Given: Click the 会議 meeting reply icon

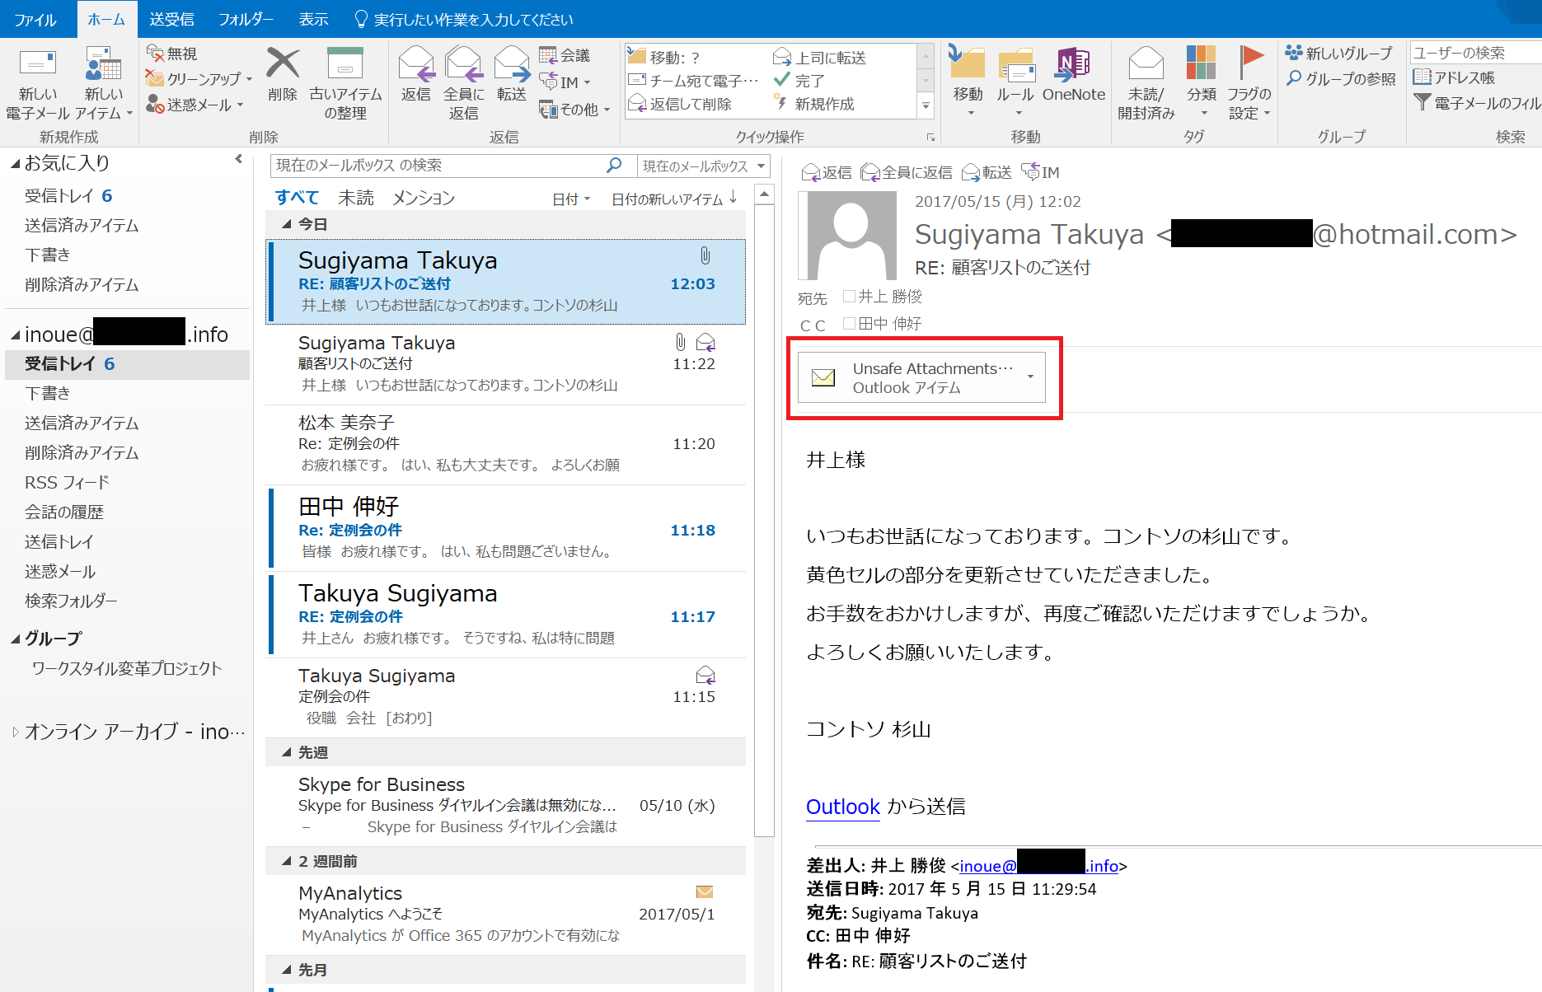Looking at the screenshot, I should [x=548, y=55].
